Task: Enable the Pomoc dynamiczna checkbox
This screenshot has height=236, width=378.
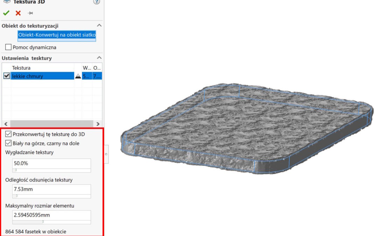Action: coord(8,47)
